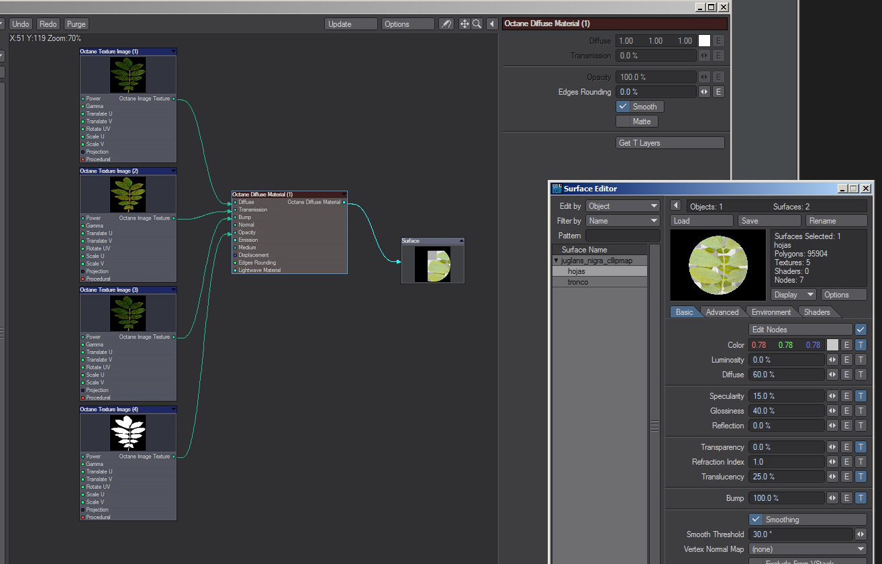This screenshot has height=564, width=882.
Task: Collapse the node properties panel with left arrow
Action: [x=492, y=24]
